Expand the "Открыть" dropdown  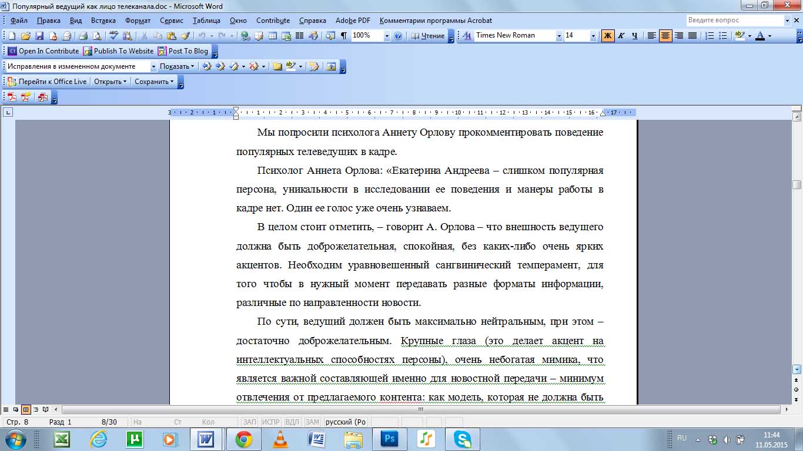111,82
